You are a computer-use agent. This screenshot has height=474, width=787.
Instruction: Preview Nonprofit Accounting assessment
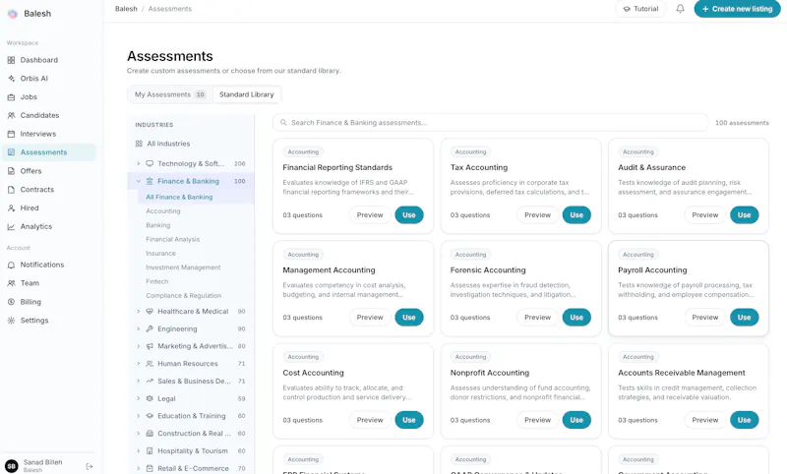click(537, 420)
